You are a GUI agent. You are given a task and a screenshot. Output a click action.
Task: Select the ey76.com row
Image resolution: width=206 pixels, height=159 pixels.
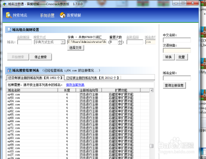click(78, 135)
